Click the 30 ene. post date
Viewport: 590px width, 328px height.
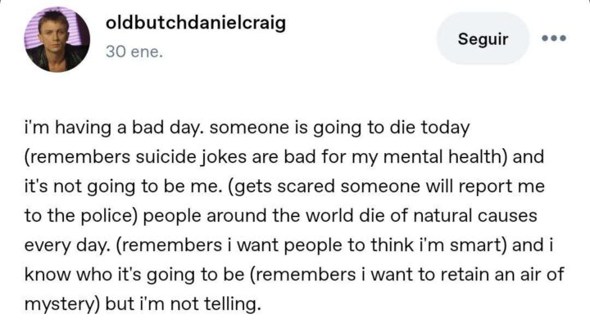pyautogui.click(x=134, y=51)
